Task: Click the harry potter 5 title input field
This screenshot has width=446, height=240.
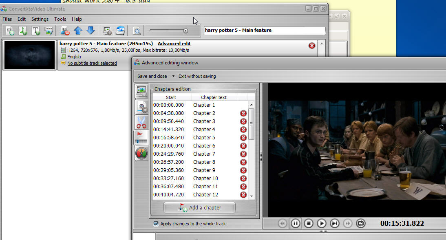Action: (265, 30)
